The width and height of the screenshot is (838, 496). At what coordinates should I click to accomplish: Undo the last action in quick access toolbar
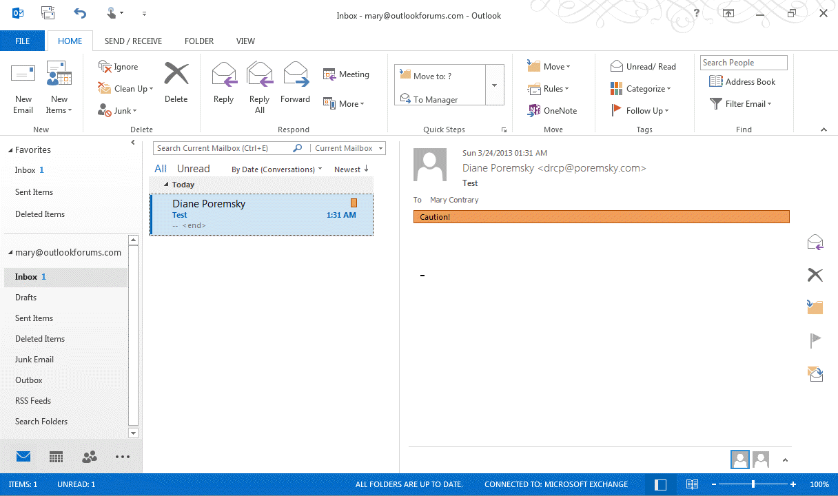(x=80, y=12)
